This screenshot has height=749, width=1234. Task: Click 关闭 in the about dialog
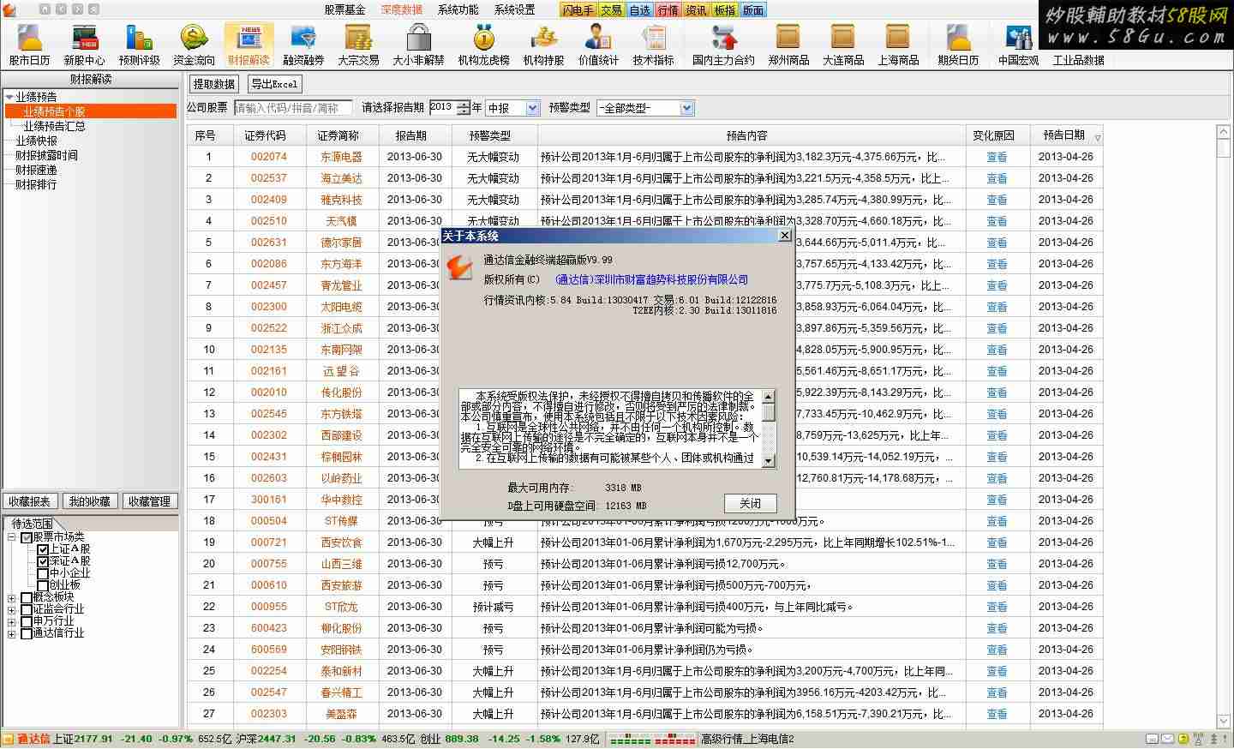pos(750,503)
